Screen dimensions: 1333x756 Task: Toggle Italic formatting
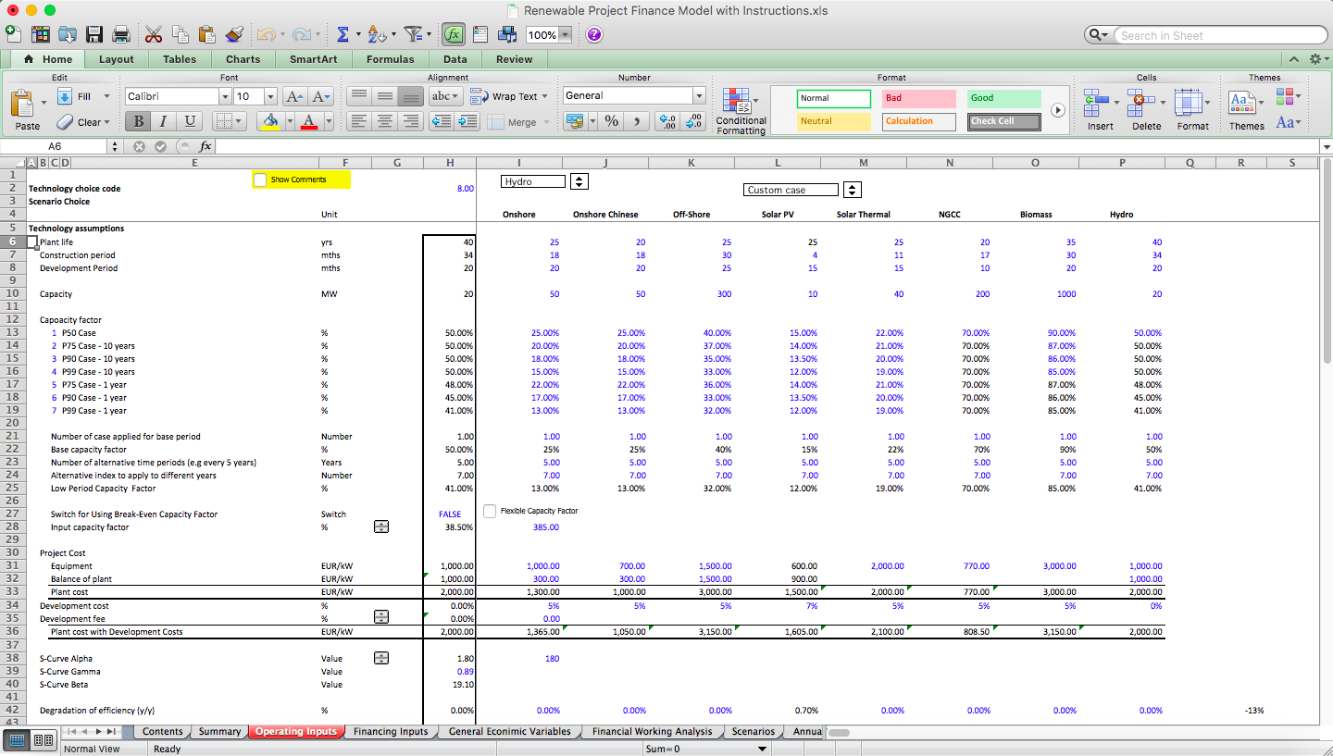tap(164, 121)
